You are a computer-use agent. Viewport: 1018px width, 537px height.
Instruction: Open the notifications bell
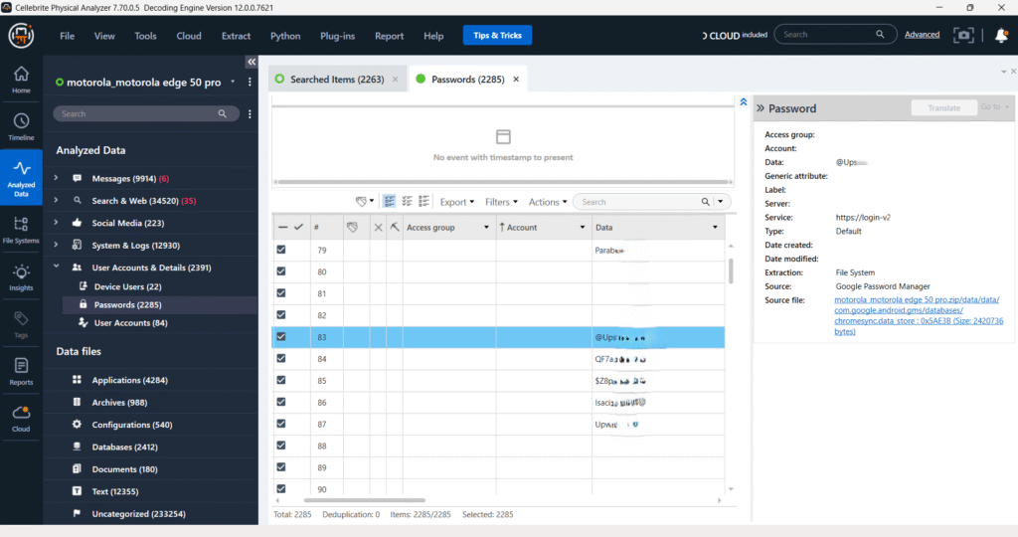tap(1001, 35)
